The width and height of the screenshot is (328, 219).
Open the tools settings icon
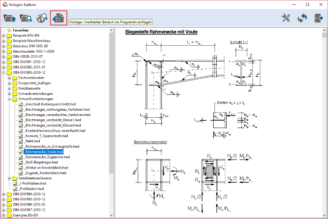pos(286,18)
